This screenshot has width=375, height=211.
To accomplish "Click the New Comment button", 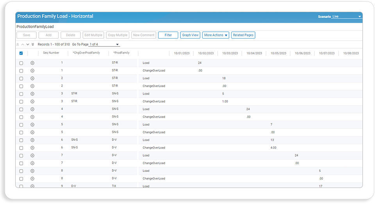I will [144, 35].
